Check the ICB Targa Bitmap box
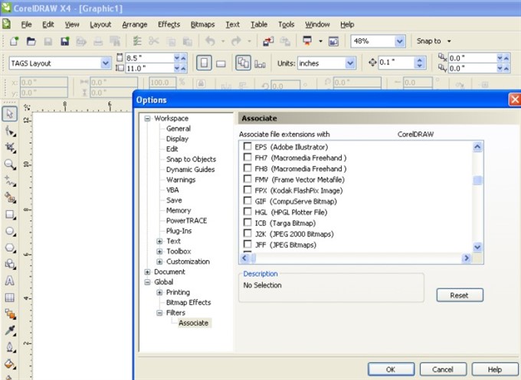This screenshot has height=380, width=521. coord(247,222)
